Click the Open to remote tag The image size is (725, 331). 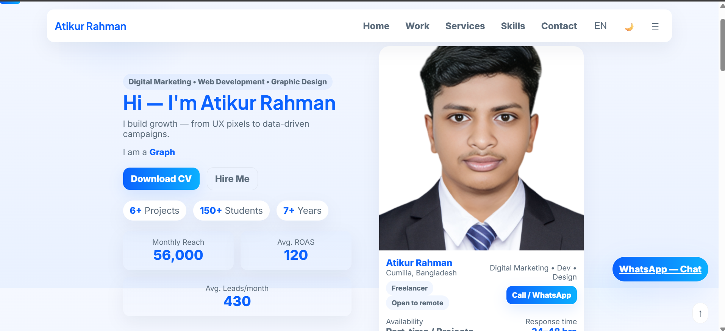pyautogui.click(x=417, y=303)
